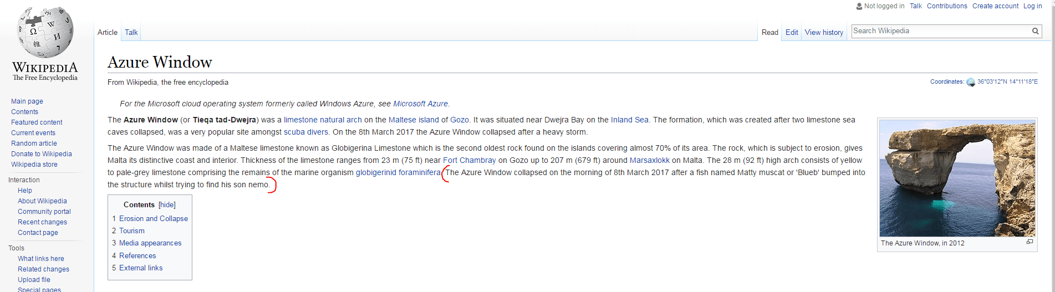Image resolution: width=1055 pixels, height=292 pixels.
Task: Click the search magnifier icon
Action: [x=1035, y=31]
